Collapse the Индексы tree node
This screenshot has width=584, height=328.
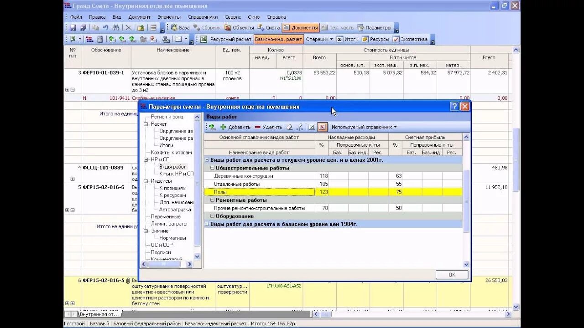[146, 181]
